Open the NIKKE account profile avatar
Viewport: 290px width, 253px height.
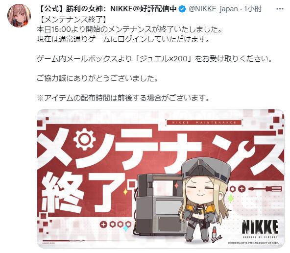(19, 16)
